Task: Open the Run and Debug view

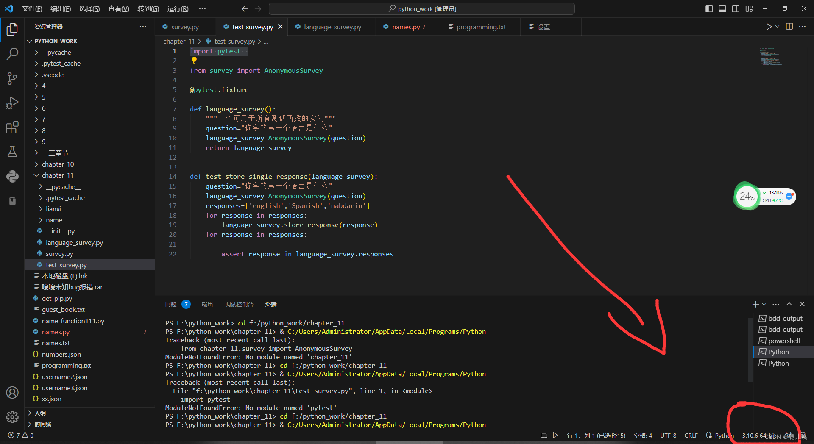Action: [x=12, y=103]
